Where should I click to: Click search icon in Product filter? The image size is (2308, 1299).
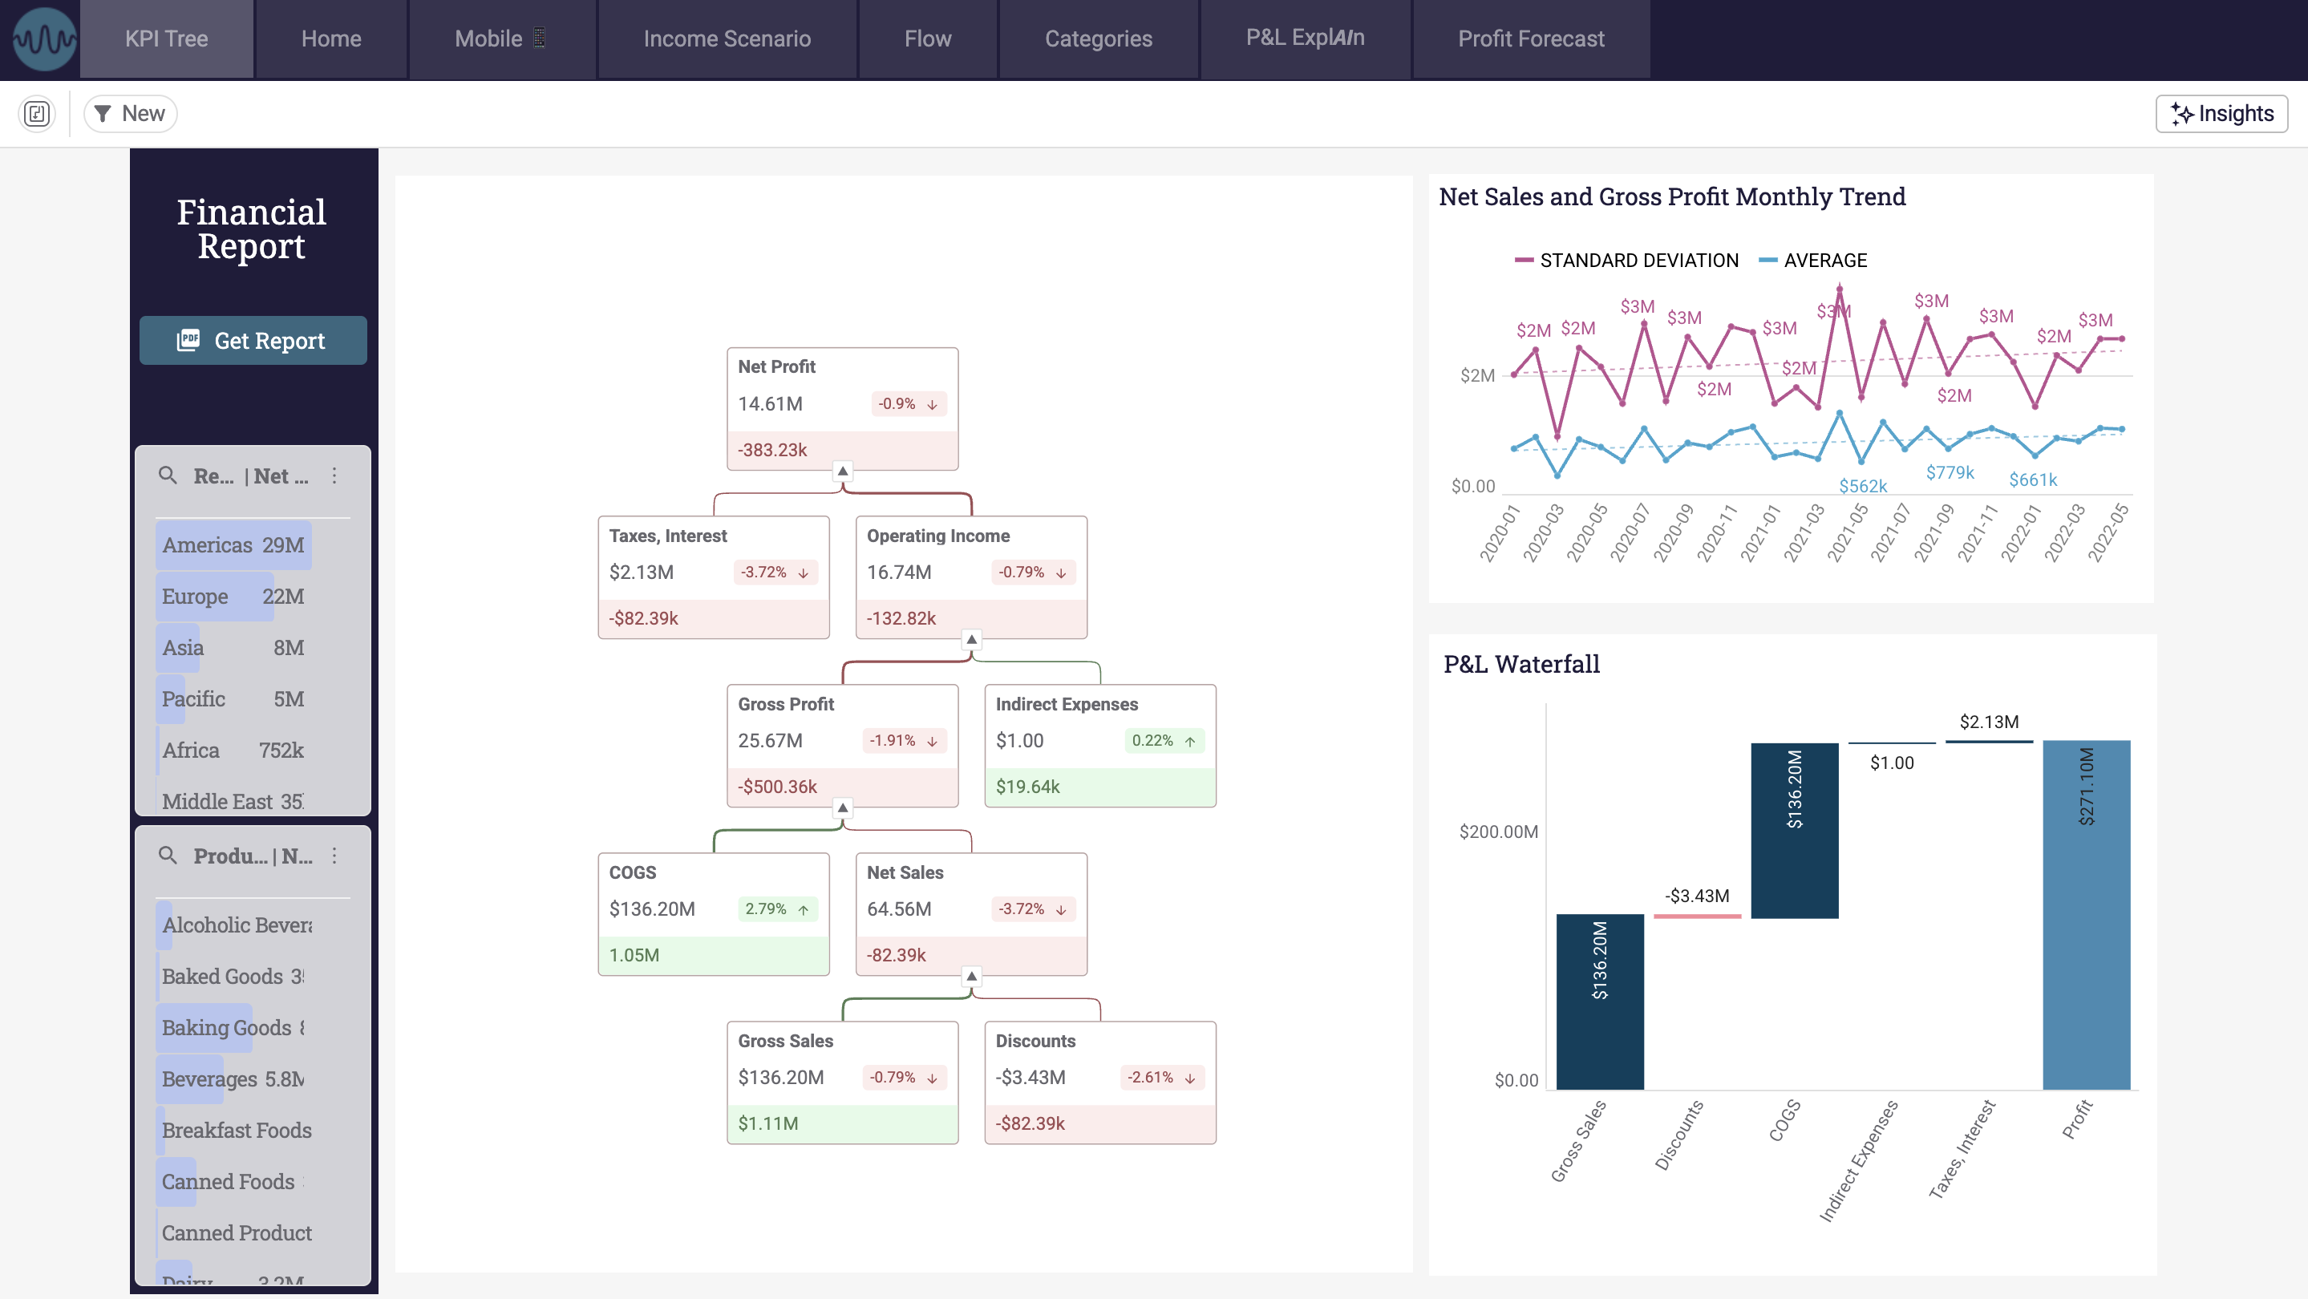[x=168, y=856]
